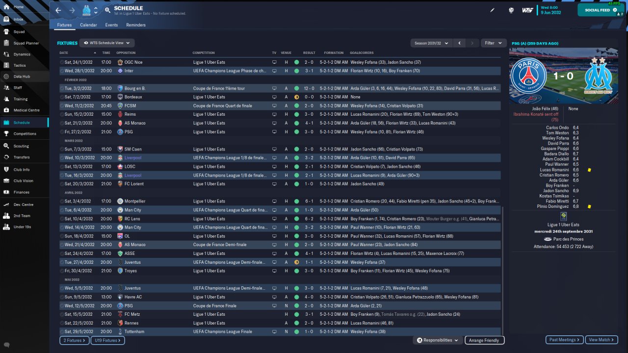Click the green win indicator for Tottenham

pos(296,331)
